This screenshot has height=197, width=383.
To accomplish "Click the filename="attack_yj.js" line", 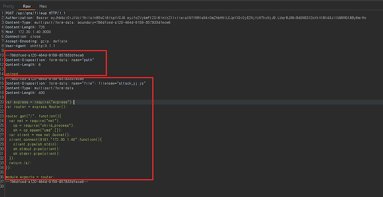I will [76, 83].
